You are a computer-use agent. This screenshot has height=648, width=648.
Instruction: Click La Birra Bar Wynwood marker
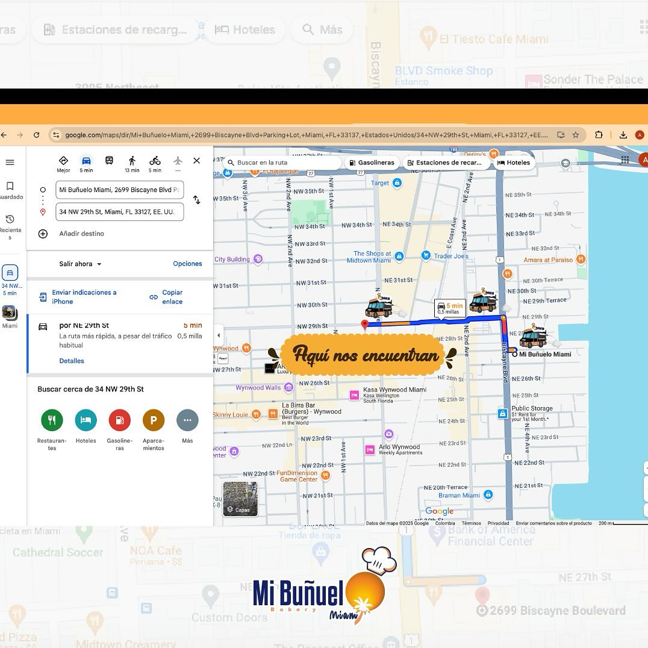(x=273, y=414)
